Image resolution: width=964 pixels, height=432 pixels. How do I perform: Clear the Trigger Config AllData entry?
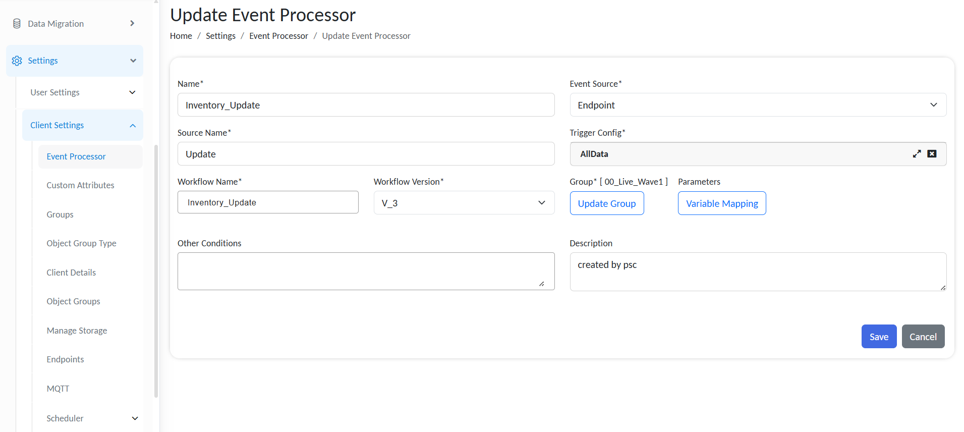[932, 154]
